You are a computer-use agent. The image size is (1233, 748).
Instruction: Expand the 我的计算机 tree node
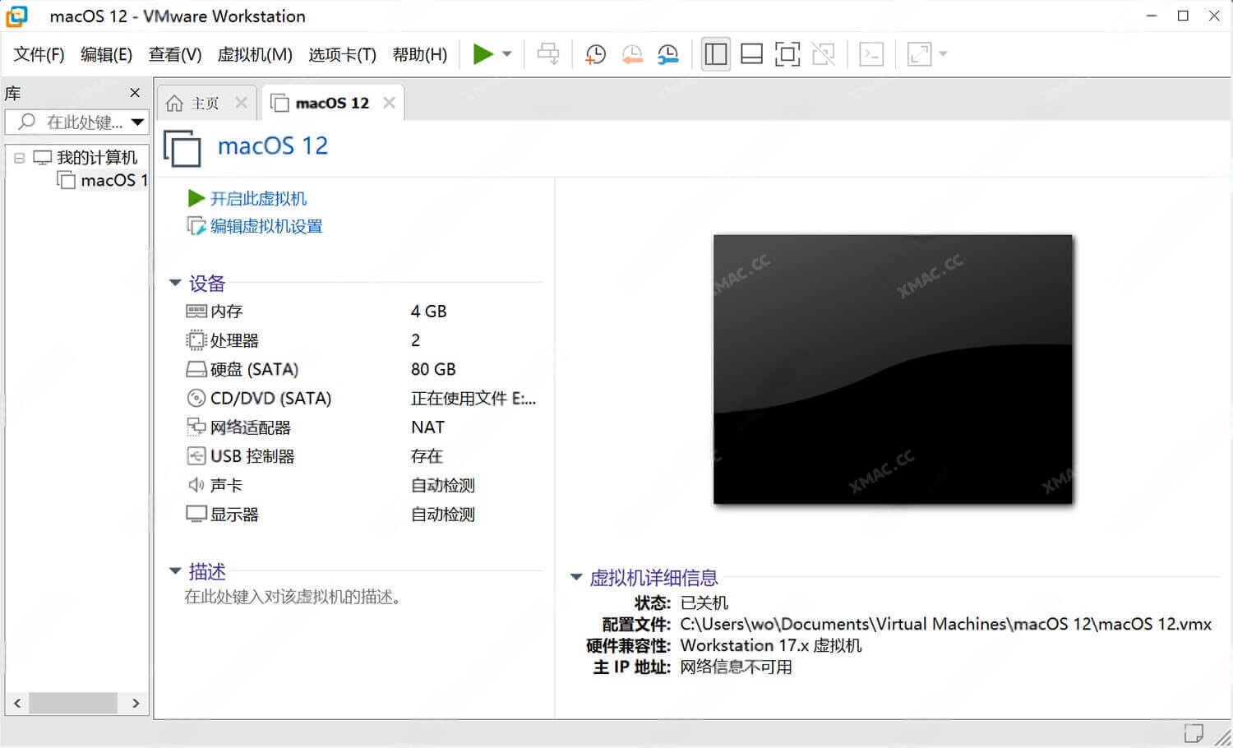(x=18, y=157)
